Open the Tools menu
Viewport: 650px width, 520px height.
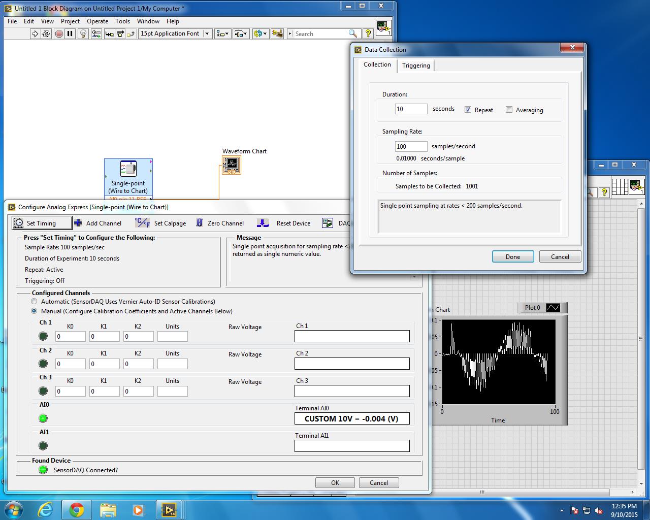click(x=122, y=21)
